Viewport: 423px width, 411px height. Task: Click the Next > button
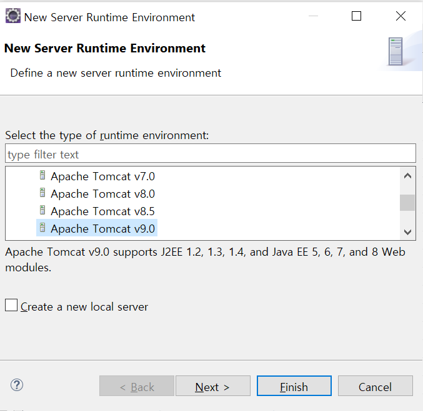coord(213,386)
